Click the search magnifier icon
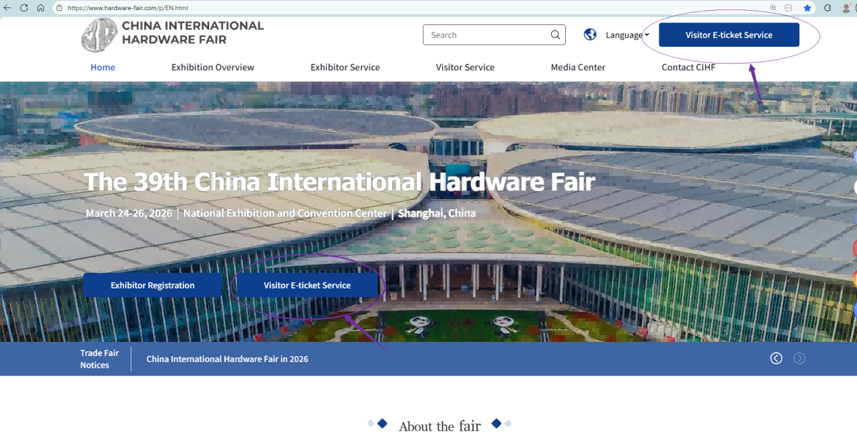Viewport: 857px width, 438px height. coord(555,35)
